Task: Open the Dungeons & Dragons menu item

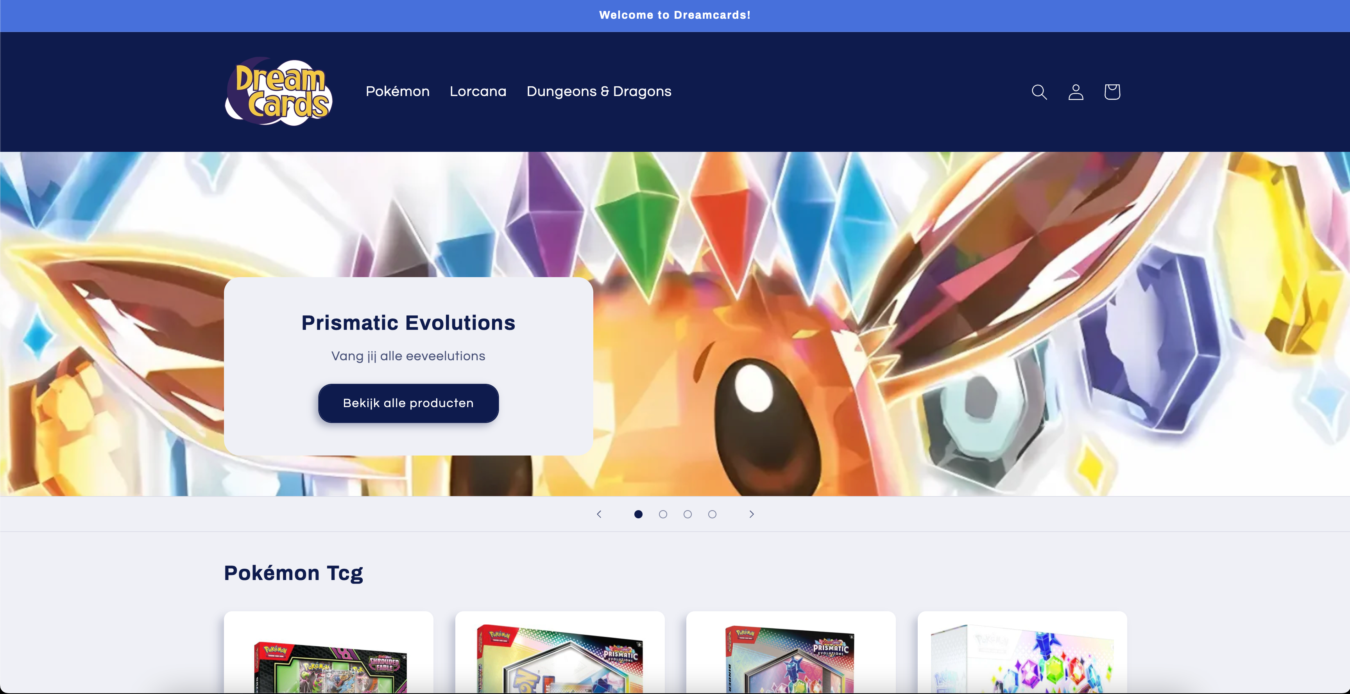Action: [598, 92]
